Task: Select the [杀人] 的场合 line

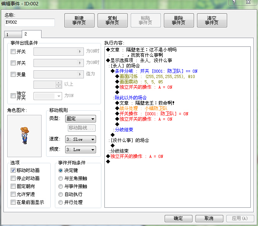Action: (x=124, y=66)
